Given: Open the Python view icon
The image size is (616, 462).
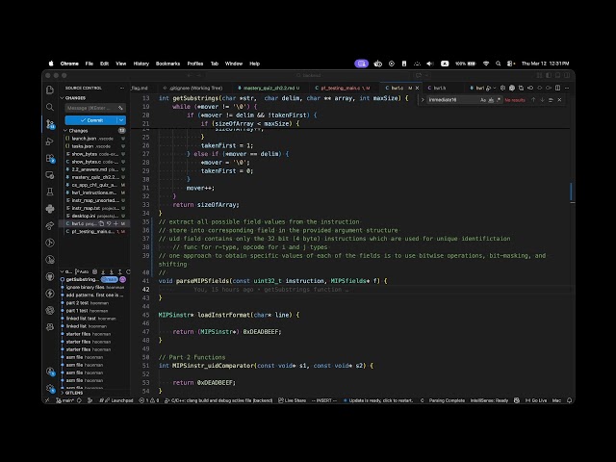Looking at the screenshot, I should (x=50, y=209).
